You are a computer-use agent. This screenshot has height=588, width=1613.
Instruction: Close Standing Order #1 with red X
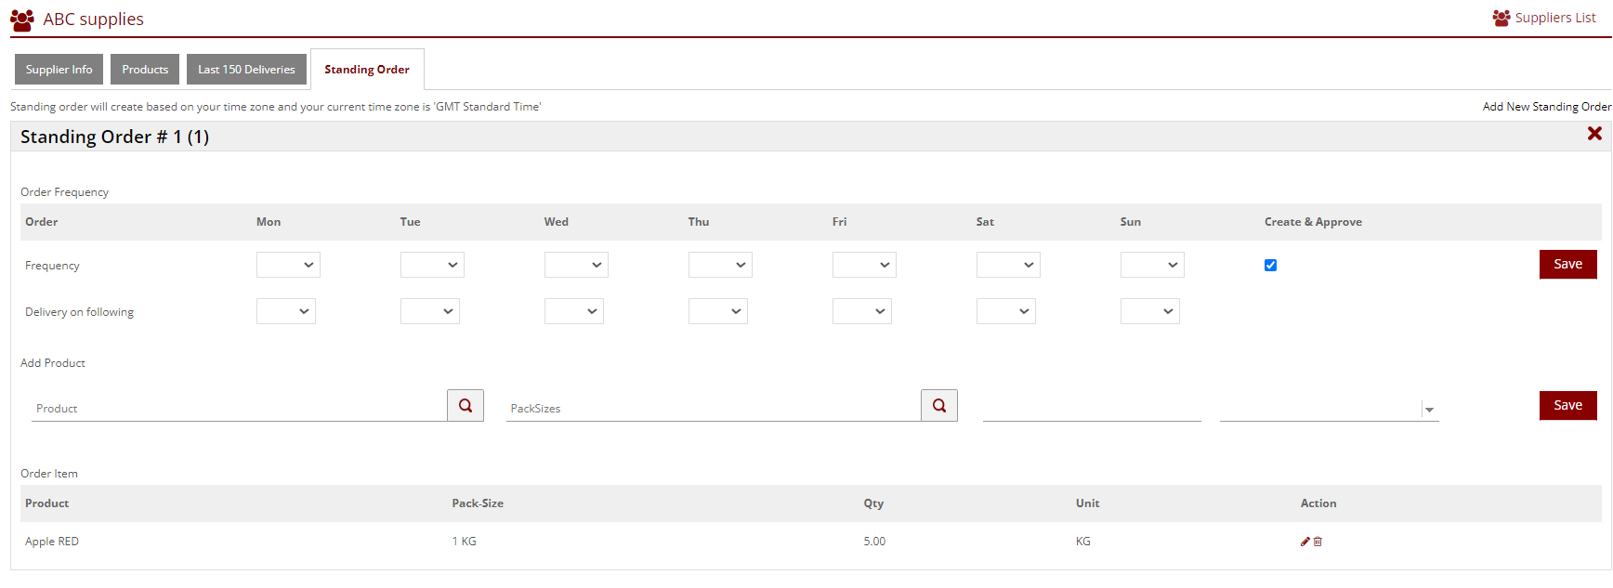tap(1594, 134)
